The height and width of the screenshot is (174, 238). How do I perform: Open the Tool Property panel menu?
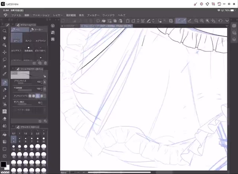13,69
